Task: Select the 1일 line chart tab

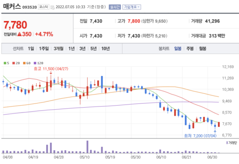Action: tap(31, 49)
